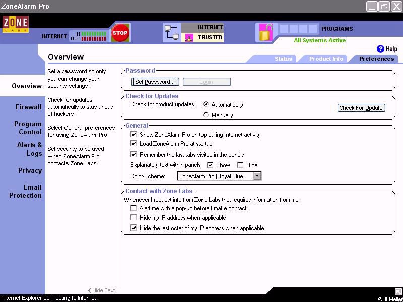Open the Privacy panel
This screenshot has height=302, width=403.
30,170
